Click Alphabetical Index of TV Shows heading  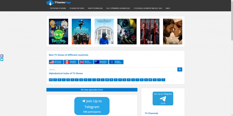pos(66,73)
